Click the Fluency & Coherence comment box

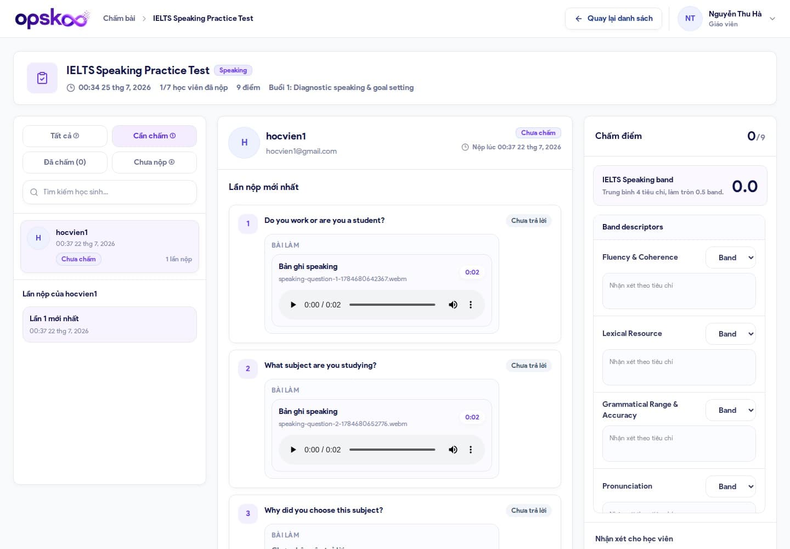coord(679,292)
